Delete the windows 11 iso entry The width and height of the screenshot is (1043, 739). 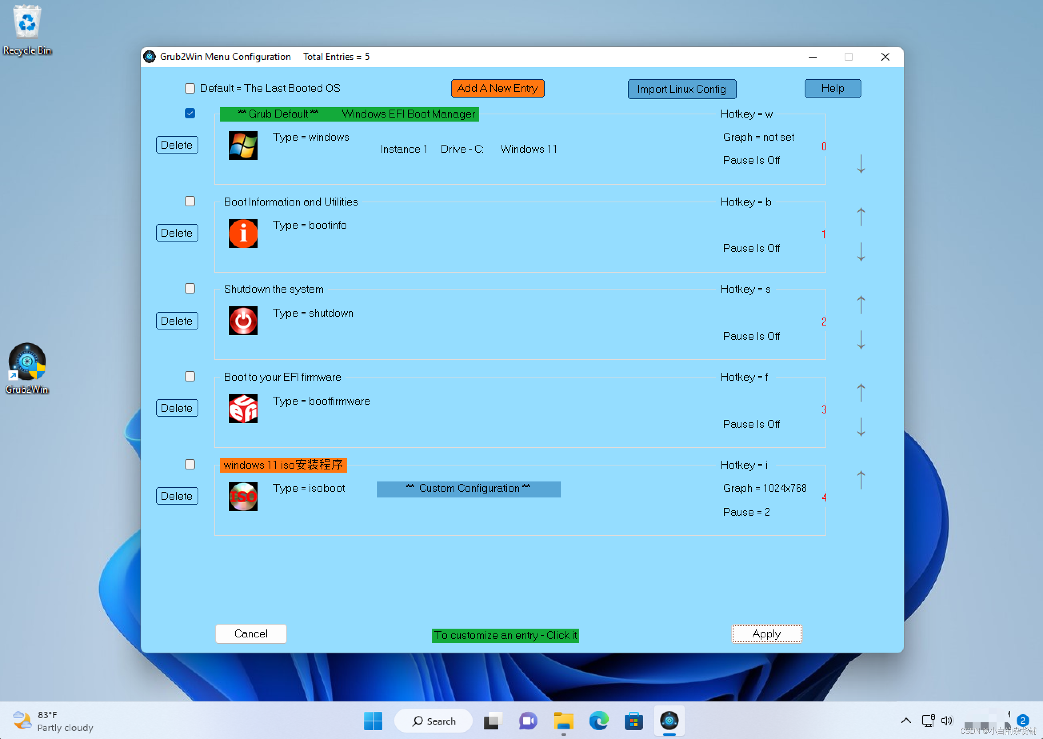[x=177, y=495]
